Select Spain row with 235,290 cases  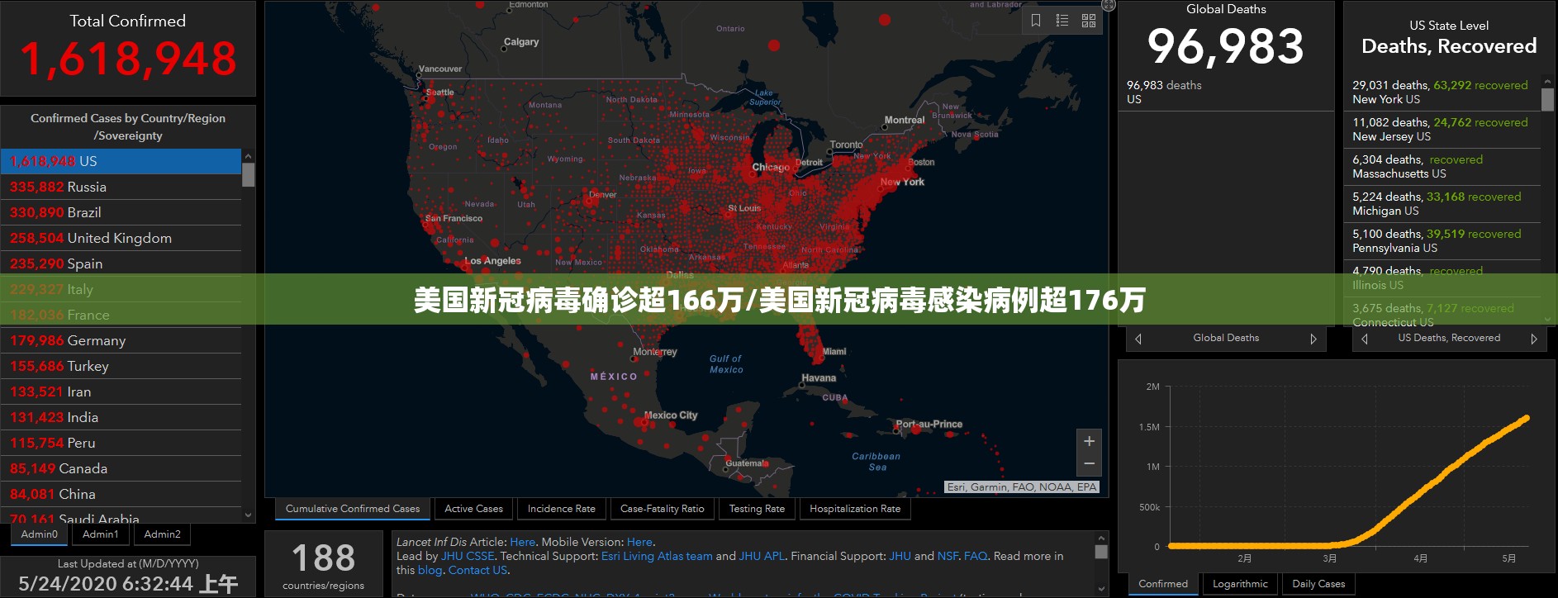[x=121, y=263]
